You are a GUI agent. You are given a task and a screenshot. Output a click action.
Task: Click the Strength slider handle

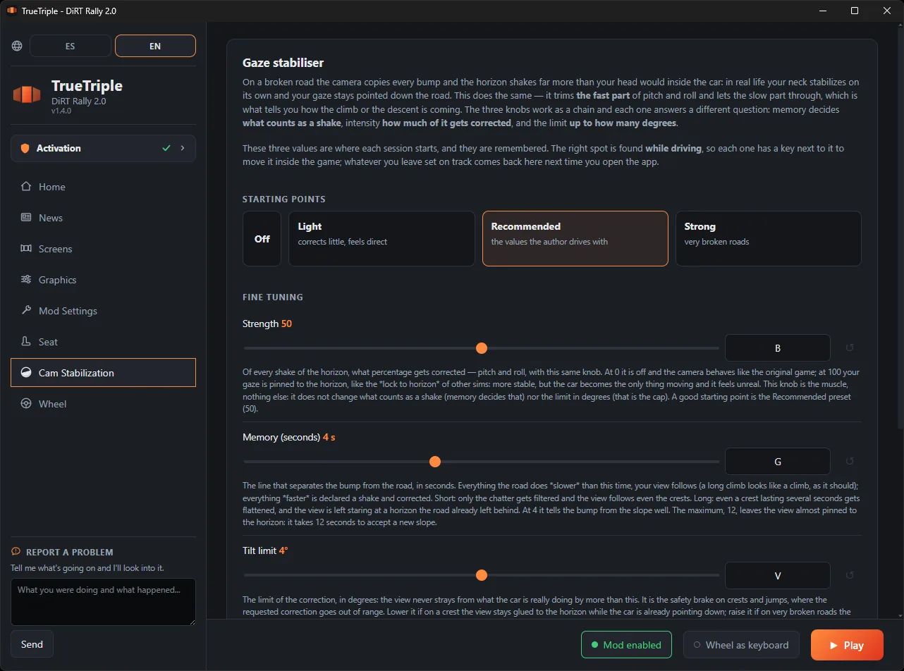pos(482,348)
